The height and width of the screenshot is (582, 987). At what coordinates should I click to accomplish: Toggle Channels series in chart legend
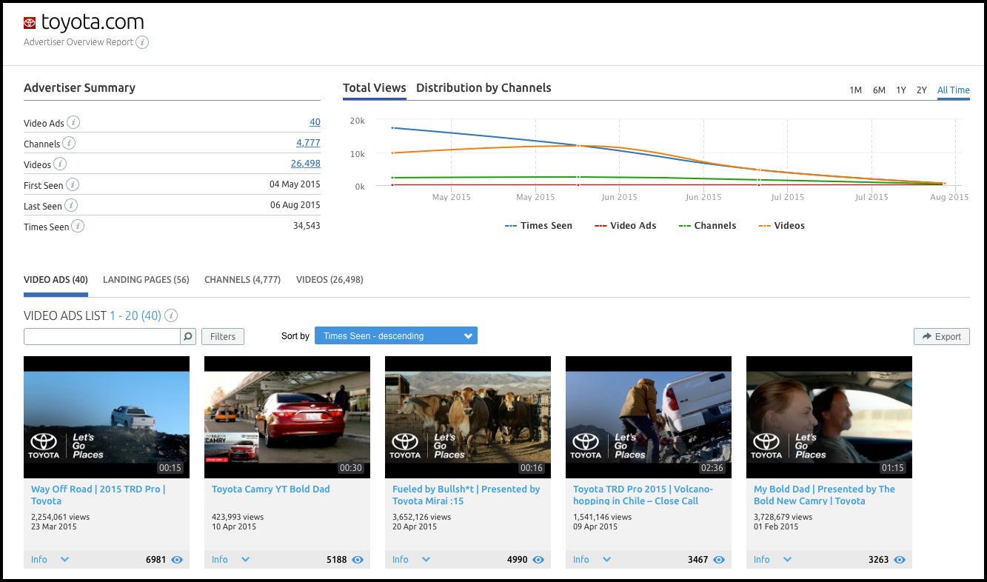(707, 226)
